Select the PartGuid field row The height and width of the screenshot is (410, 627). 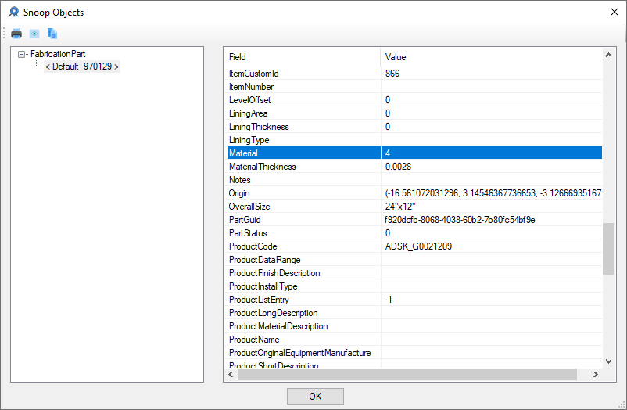pos(303,220)
